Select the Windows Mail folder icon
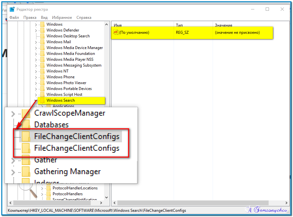This screenshot has height=217, width=293. point(43,42)
